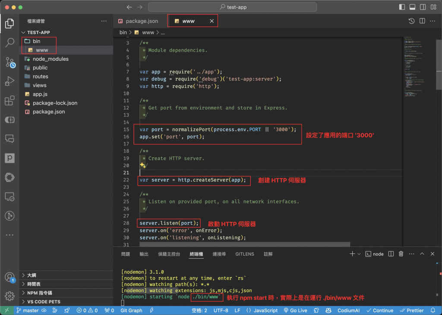Image resolution: width=442 pixels, height=315 pixels.
Task: Open the 'p' extension icon in activity bar
Action: 9,158
